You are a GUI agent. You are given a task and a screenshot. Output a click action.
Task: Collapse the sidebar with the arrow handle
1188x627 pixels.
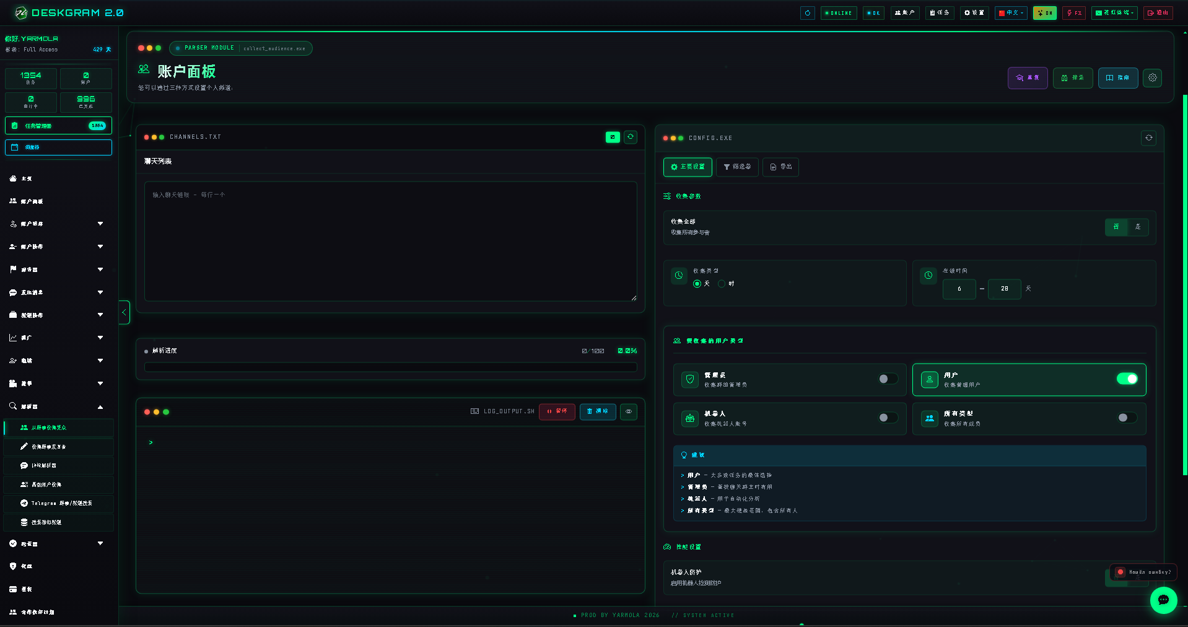(124, 312)
